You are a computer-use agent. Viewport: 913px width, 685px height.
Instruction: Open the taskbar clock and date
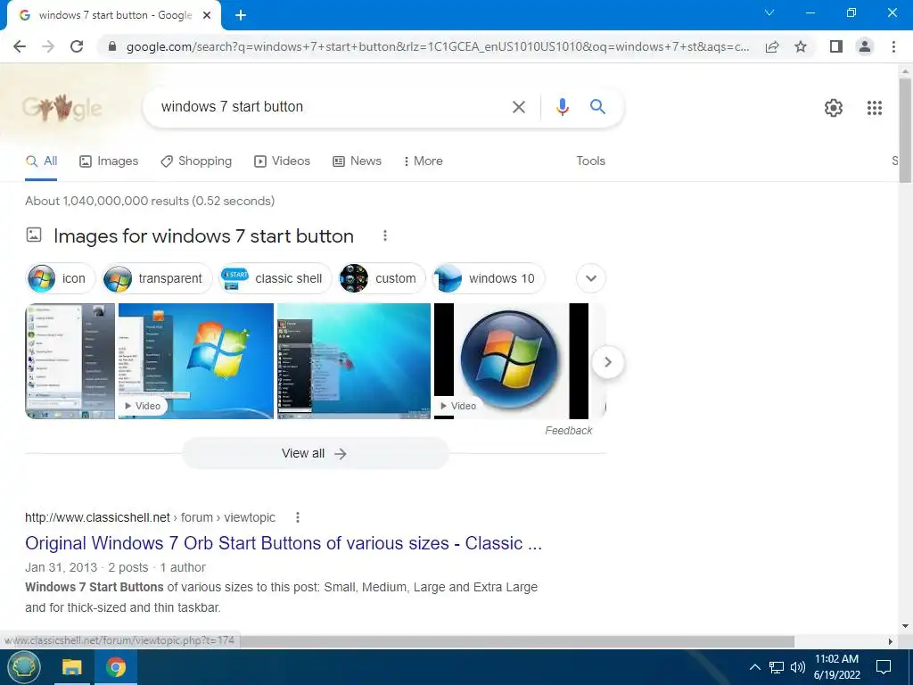pos(836,667)
